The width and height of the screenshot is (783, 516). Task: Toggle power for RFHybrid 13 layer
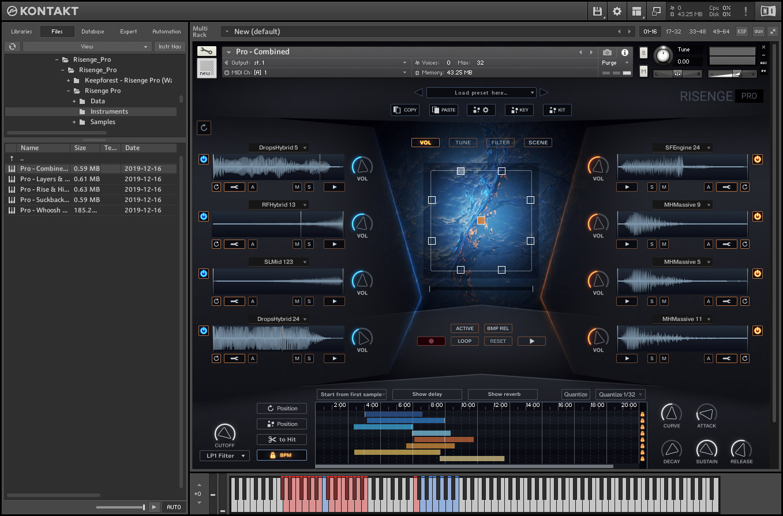(204, 216)
